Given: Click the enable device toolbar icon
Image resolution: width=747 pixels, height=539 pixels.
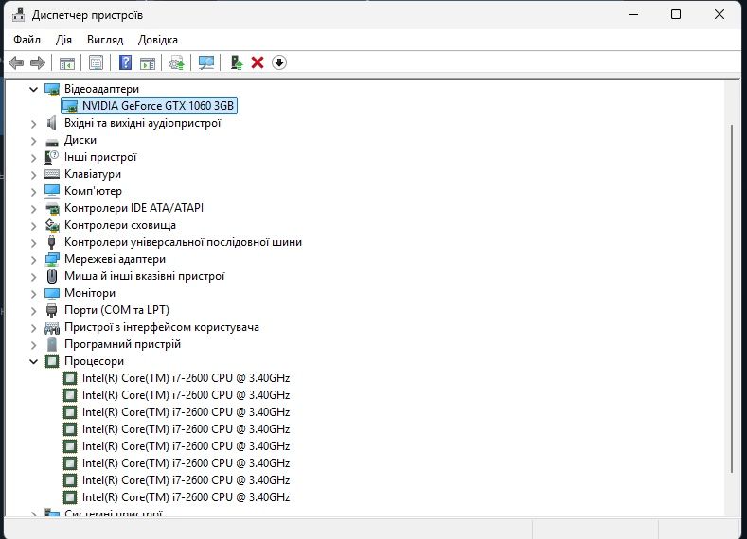Looking at the screenshot, I should click(x=237, y=62).
